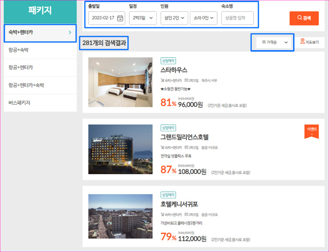Click the 출발일 date field 2023-02-17
This screenshot has width=329, height=252.
107,18
